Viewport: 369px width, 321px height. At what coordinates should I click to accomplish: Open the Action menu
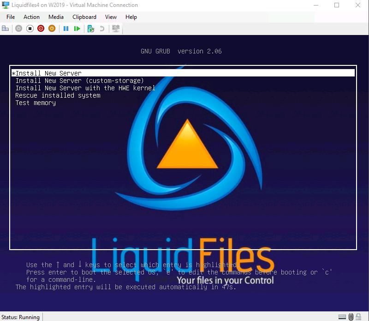tap(31, 17)
